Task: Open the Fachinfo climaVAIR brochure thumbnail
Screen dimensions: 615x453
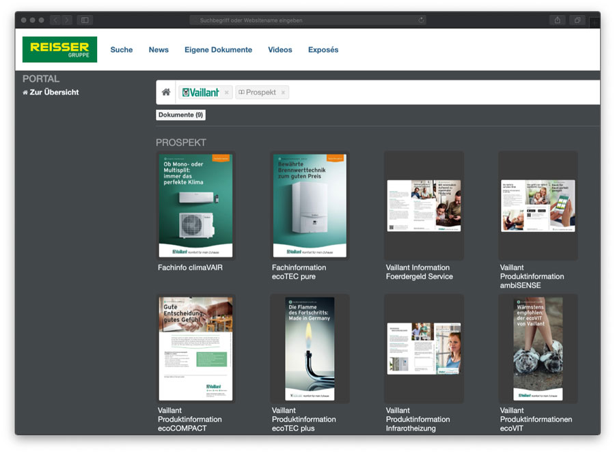Action: tap(195, 205)
